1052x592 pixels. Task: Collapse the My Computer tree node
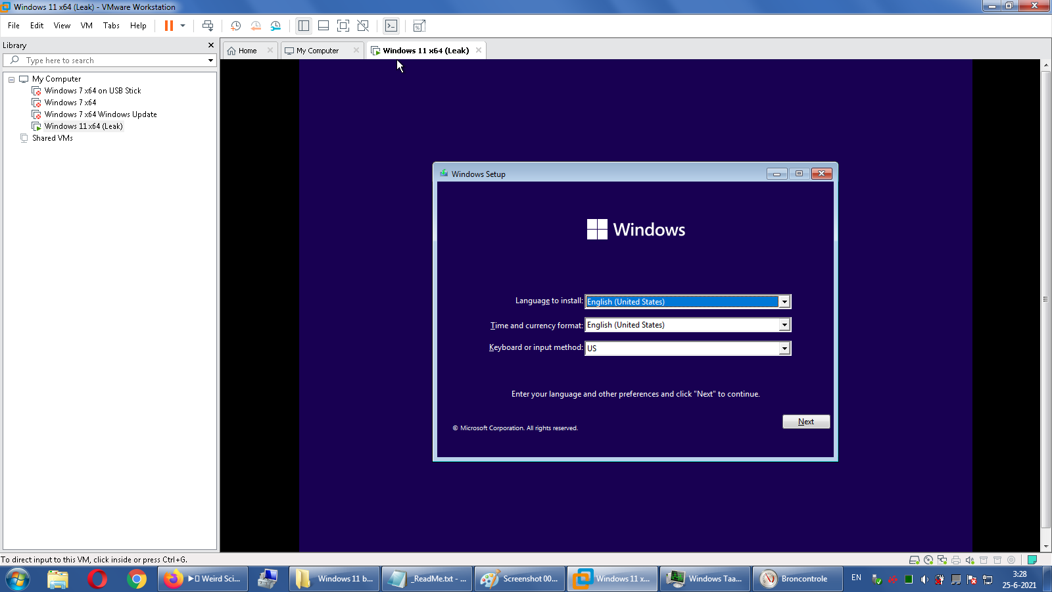point(11,79)
